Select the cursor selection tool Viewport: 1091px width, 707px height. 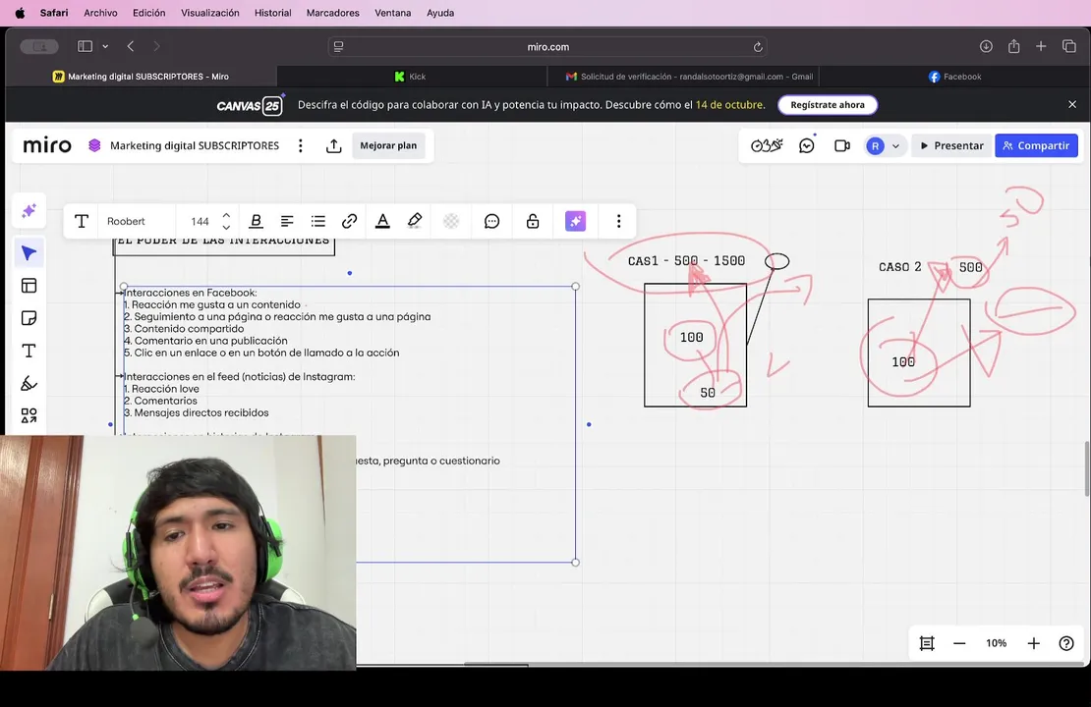click(29, 253)
